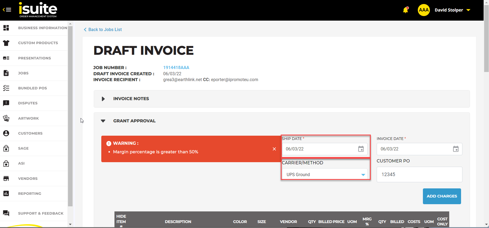Click the Jobs document icon
This screenshot has height=228, width=489.
[x=6, y=73]
